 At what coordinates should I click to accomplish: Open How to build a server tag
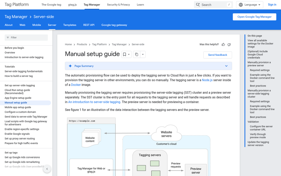(19, 76)
